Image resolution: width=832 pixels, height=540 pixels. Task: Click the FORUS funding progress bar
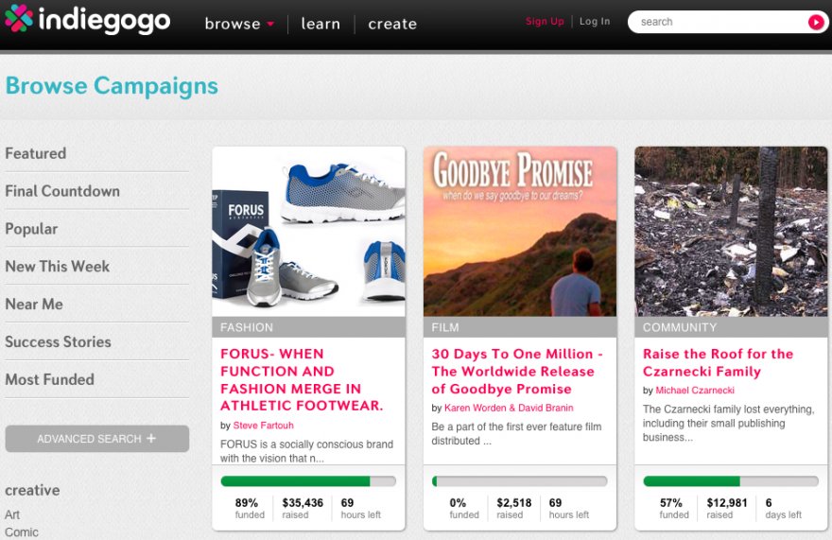tap(308, 481)
